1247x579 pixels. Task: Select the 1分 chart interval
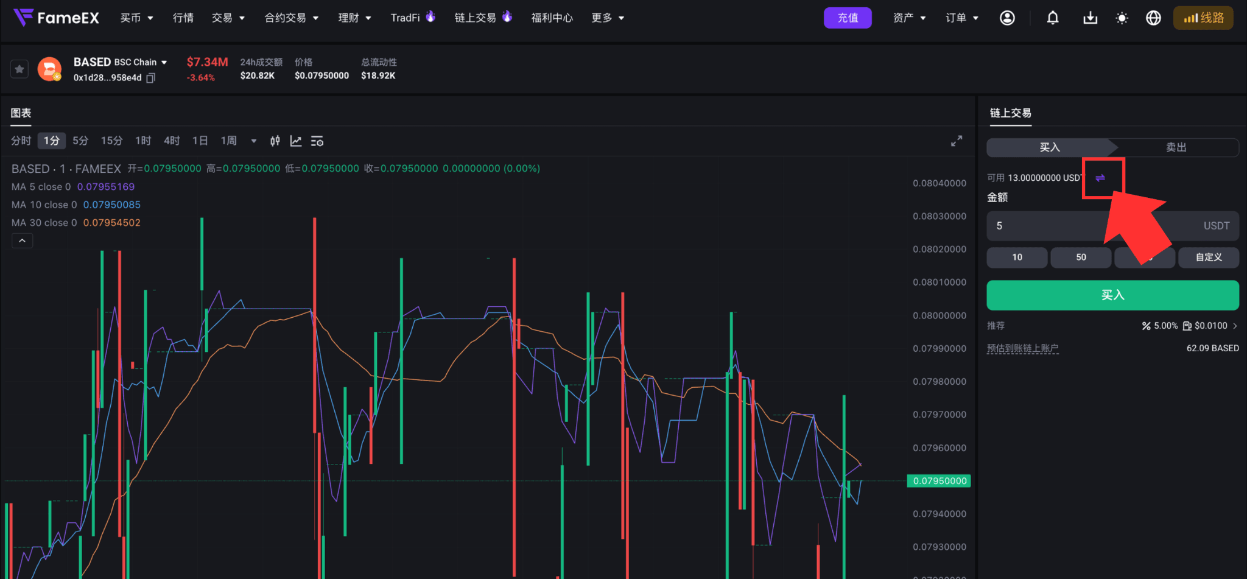pyautogui.click(x=52, y=141)
